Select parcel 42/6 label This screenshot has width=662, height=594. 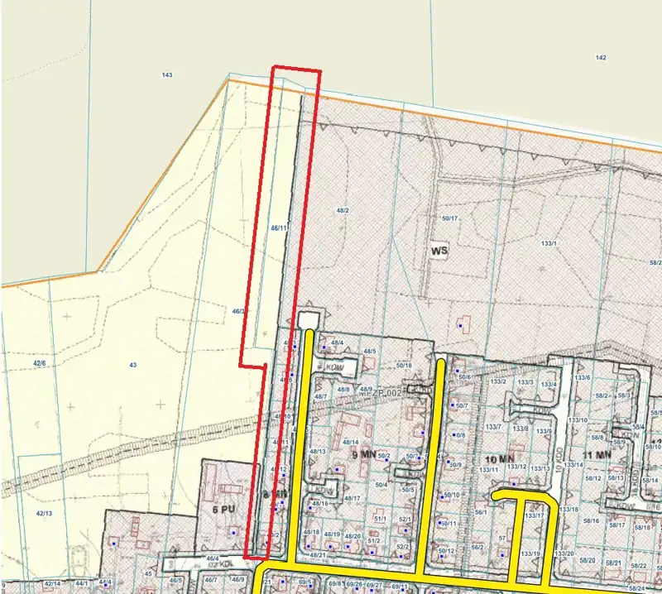click(x=40, y=363)
